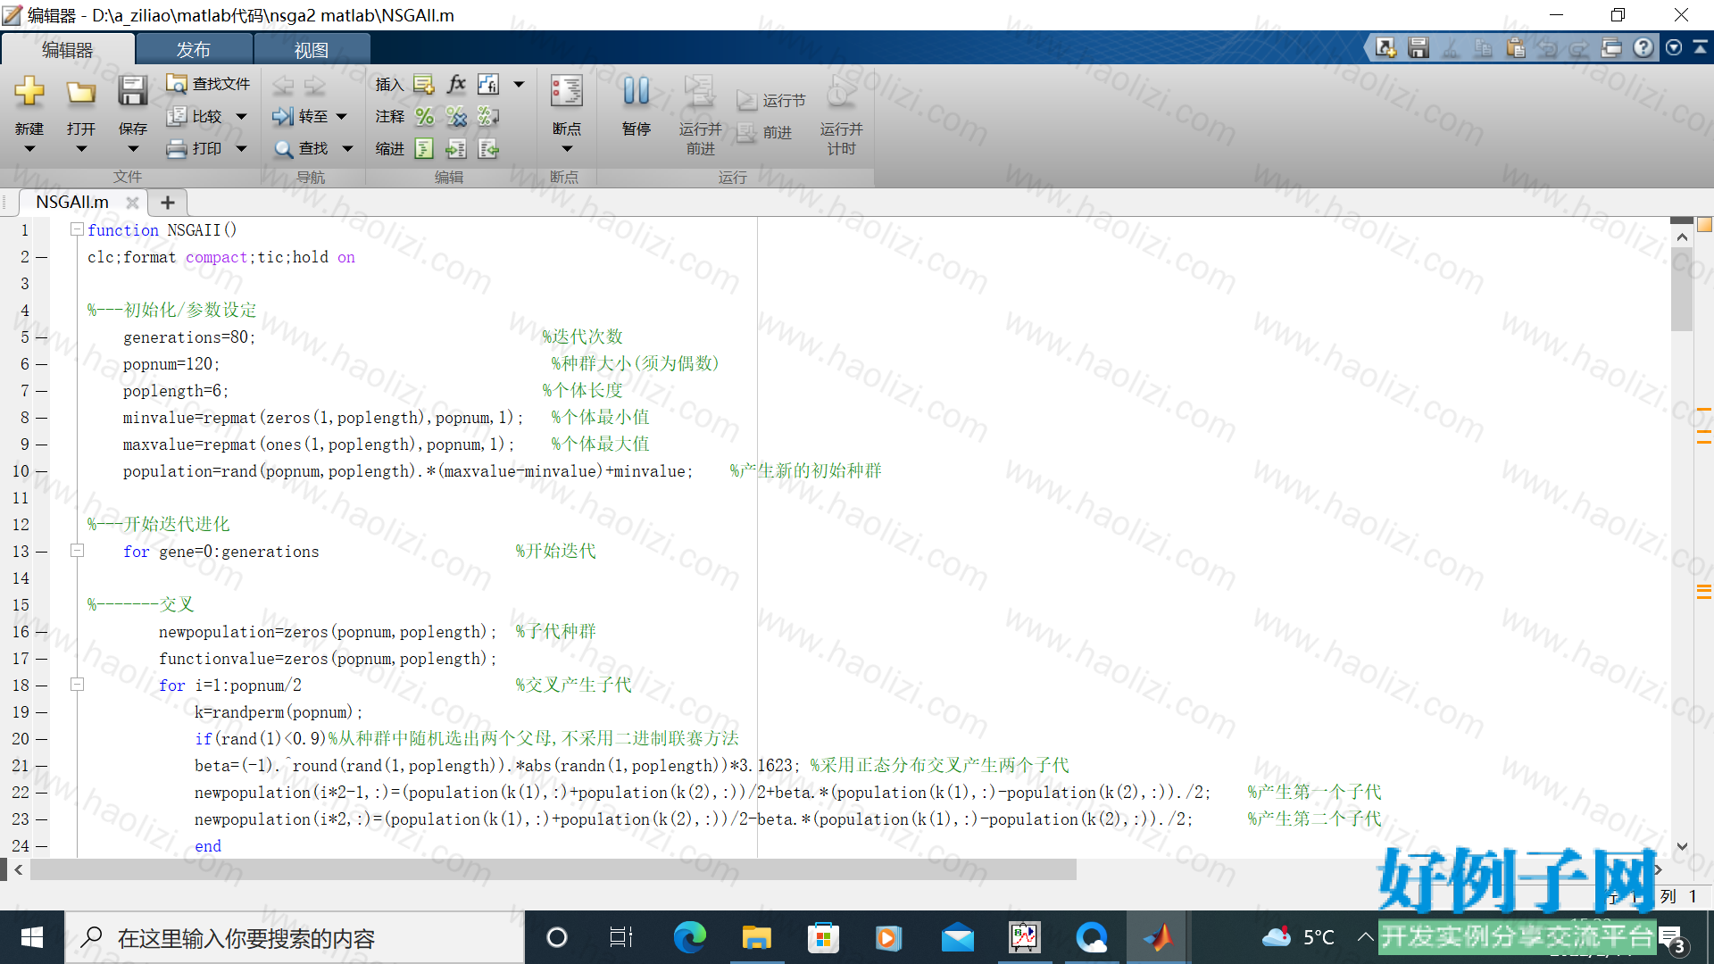1714x964 pixels.
Task: Click the 保存 (Save) floppy disk icon
Action: tap(133, 90)
